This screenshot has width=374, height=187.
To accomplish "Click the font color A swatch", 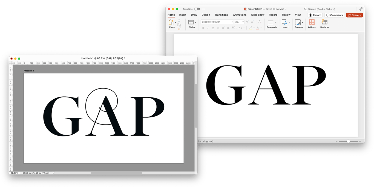I will [258, 28].
